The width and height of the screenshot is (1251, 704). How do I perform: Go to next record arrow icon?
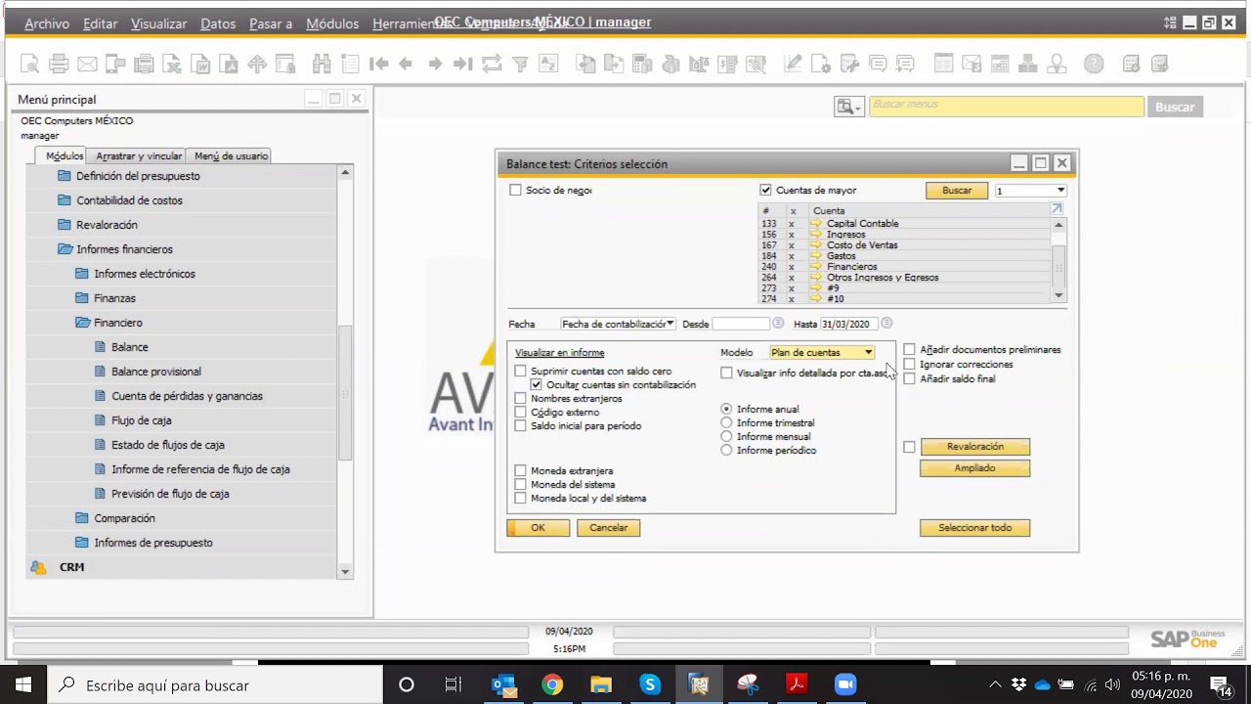[x=435, y=65]
